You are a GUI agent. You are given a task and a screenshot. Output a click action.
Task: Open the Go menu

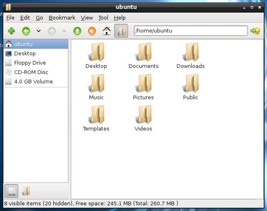(x=39, y=18)
